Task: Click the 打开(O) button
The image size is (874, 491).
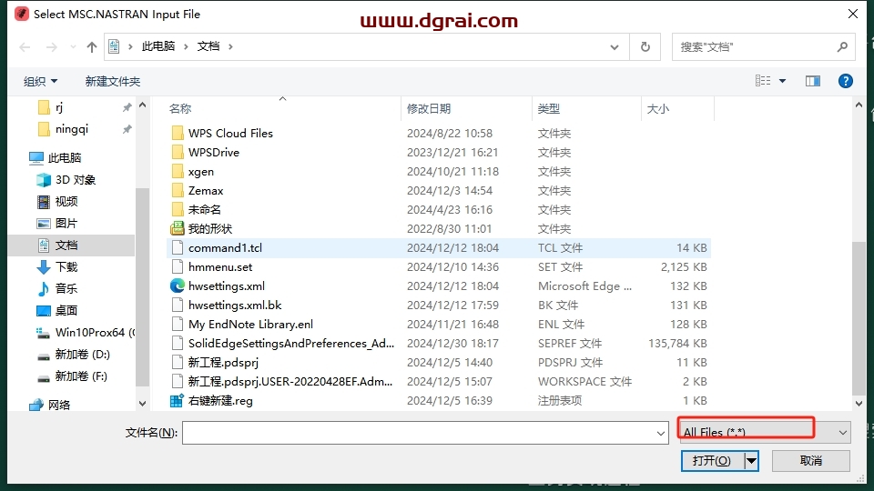Action: (x=712, y=460)
